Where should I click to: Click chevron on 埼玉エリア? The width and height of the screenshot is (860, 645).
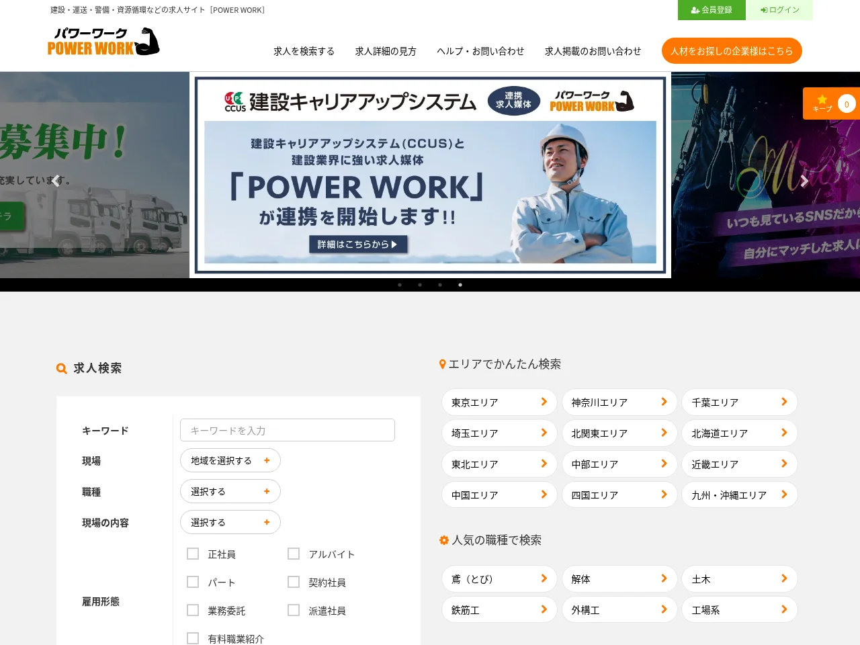[x=544, y=433]
